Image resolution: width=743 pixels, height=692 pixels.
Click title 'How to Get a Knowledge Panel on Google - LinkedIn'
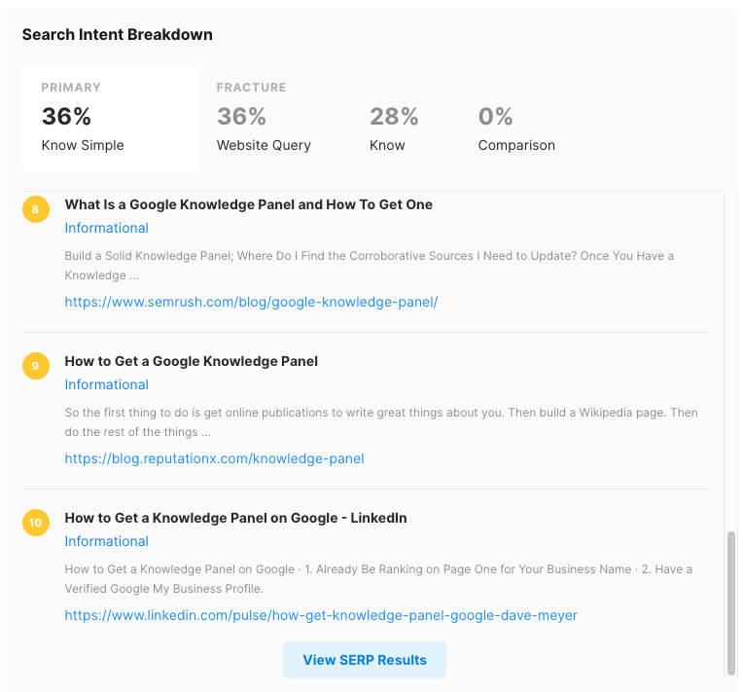[x=235, y=518]
